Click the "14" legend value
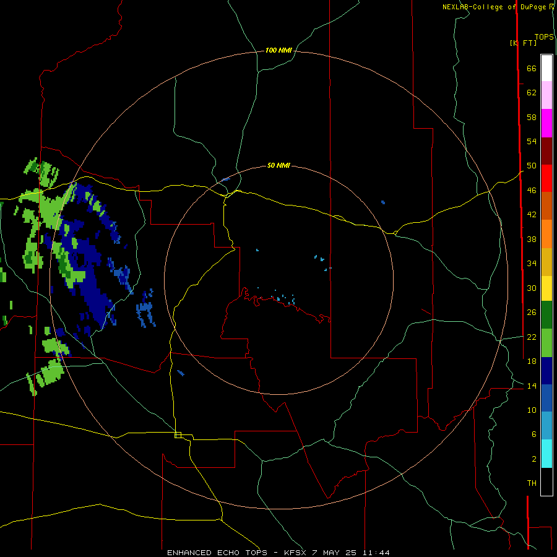The height and width of the screenshot is (557, 557). point(532,386)
